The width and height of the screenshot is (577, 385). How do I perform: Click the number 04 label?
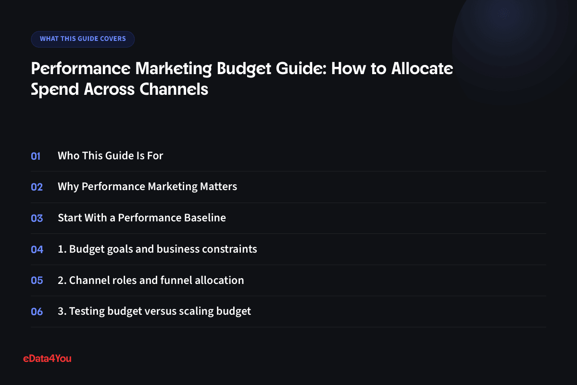tap(37, 249)
